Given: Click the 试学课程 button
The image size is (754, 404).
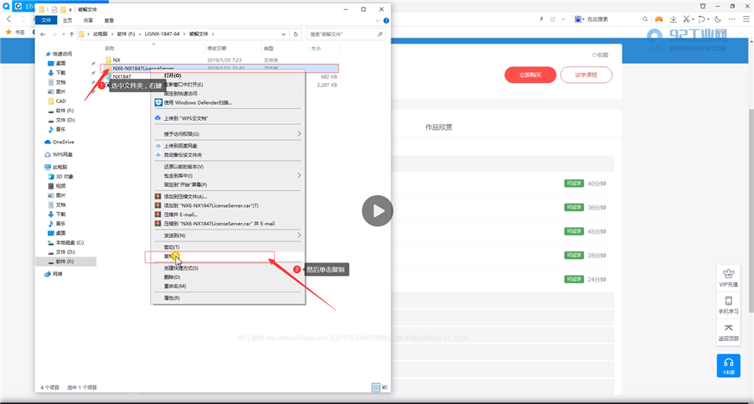Looking at the screenshot, I should 586,75.
